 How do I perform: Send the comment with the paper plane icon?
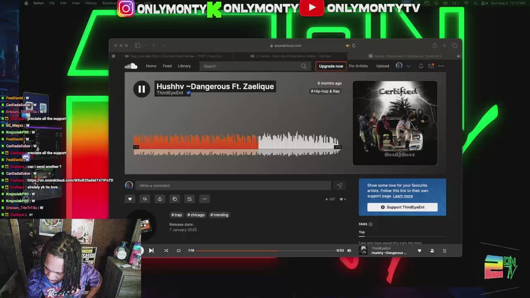[x=340, y=185]
